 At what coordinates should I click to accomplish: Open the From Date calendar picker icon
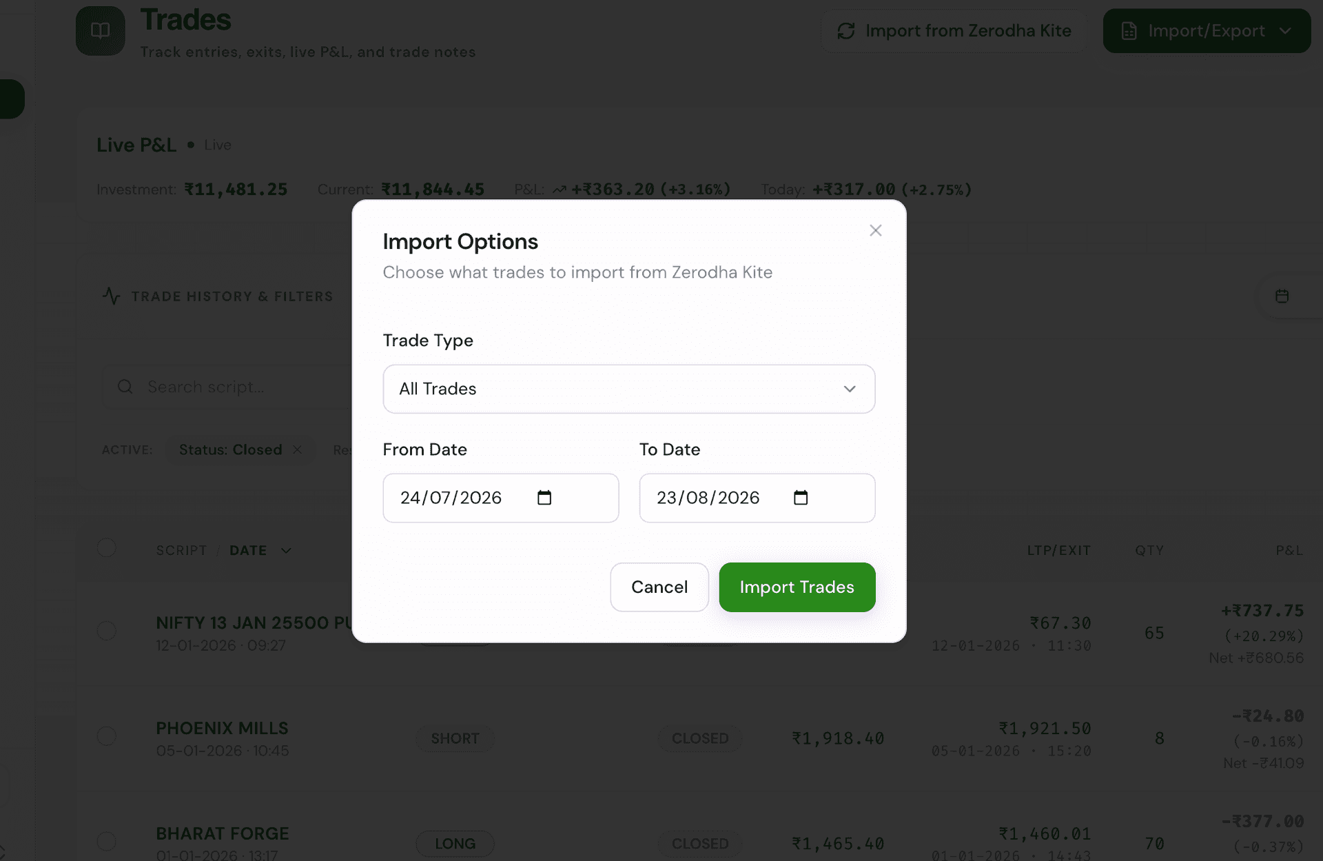click(x=544, y=498)
